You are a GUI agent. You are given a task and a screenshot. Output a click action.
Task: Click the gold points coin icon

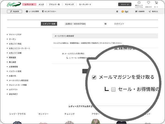point(122,12)
